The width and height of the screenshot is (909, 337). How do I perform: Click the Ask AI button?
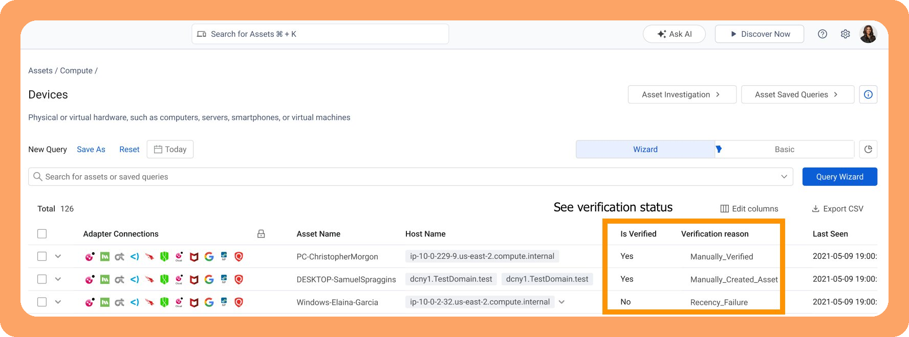pyautogui.click(x=674, y=34)
